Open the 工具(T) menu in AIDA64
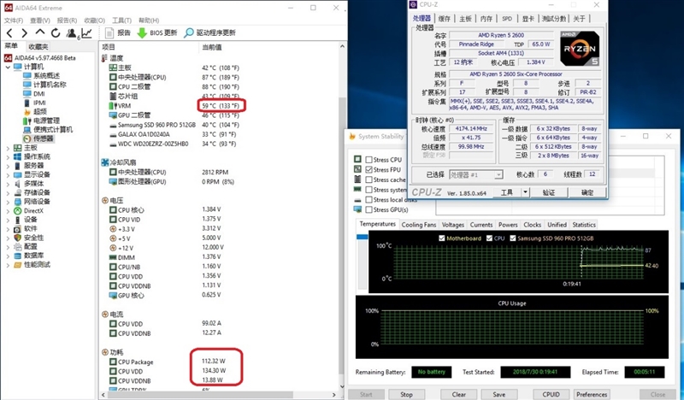Viewport: 684px width, 400px height. (121, 21)
